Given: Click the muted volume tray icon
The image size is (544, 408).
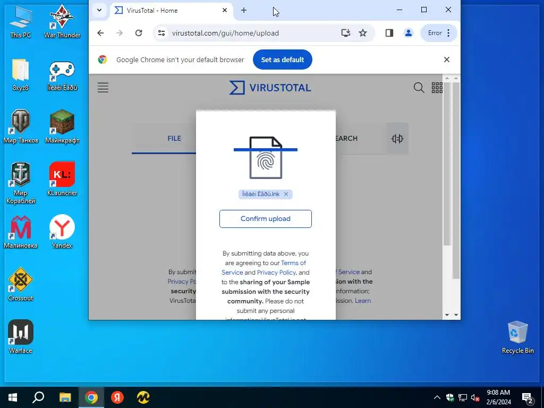Looking at the screenshot, I should (x=475, y=397).
